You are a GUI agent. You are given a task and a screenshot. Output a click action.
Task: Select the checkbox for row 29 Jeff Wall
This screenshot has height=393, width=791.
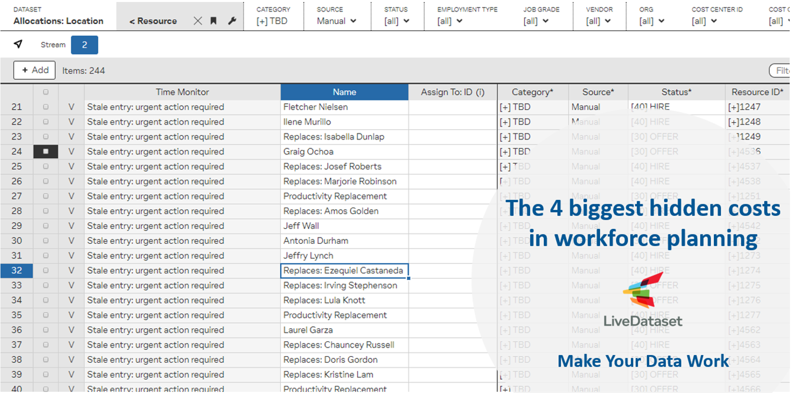tap(46, 226)
